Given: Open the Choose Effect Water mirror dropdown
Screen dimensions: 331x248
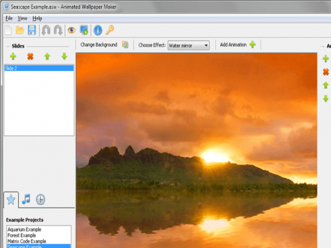Looking at the screenshot, I should pos(189,46).
